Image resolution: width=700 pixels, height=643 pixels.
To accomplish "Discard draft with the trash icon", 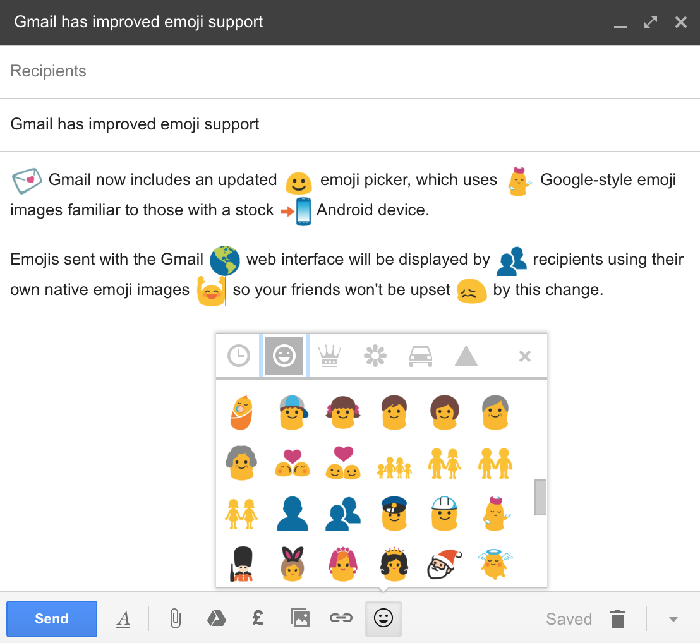I will [618, 618].
